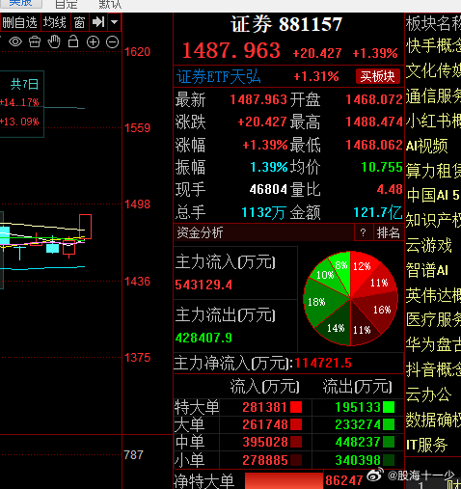Image resolution: width=461 pixels, height=489 pixels.
Task: Click the 默认 tab at top
Action: 110,4
